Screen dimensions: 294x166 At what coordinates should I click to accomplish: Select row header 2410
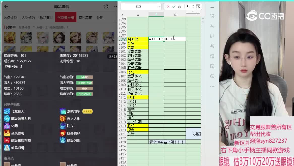click(x=122, y=89)
